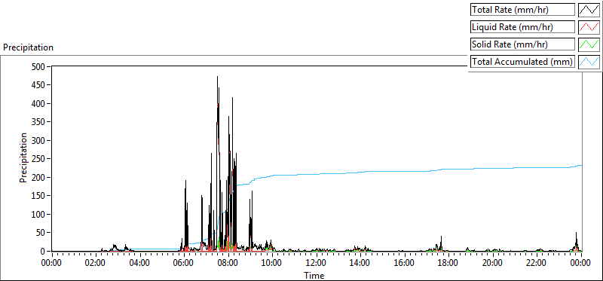Click the 22:00 time axis label
This screenshot has height=281, width=603.
(x=537, y=263)
